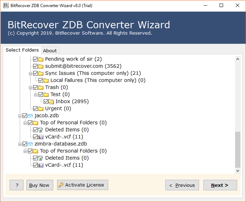Uncheck the zimbra-database.zdb checkbox
Screen dimensions: 246x202
coord(25,144)
